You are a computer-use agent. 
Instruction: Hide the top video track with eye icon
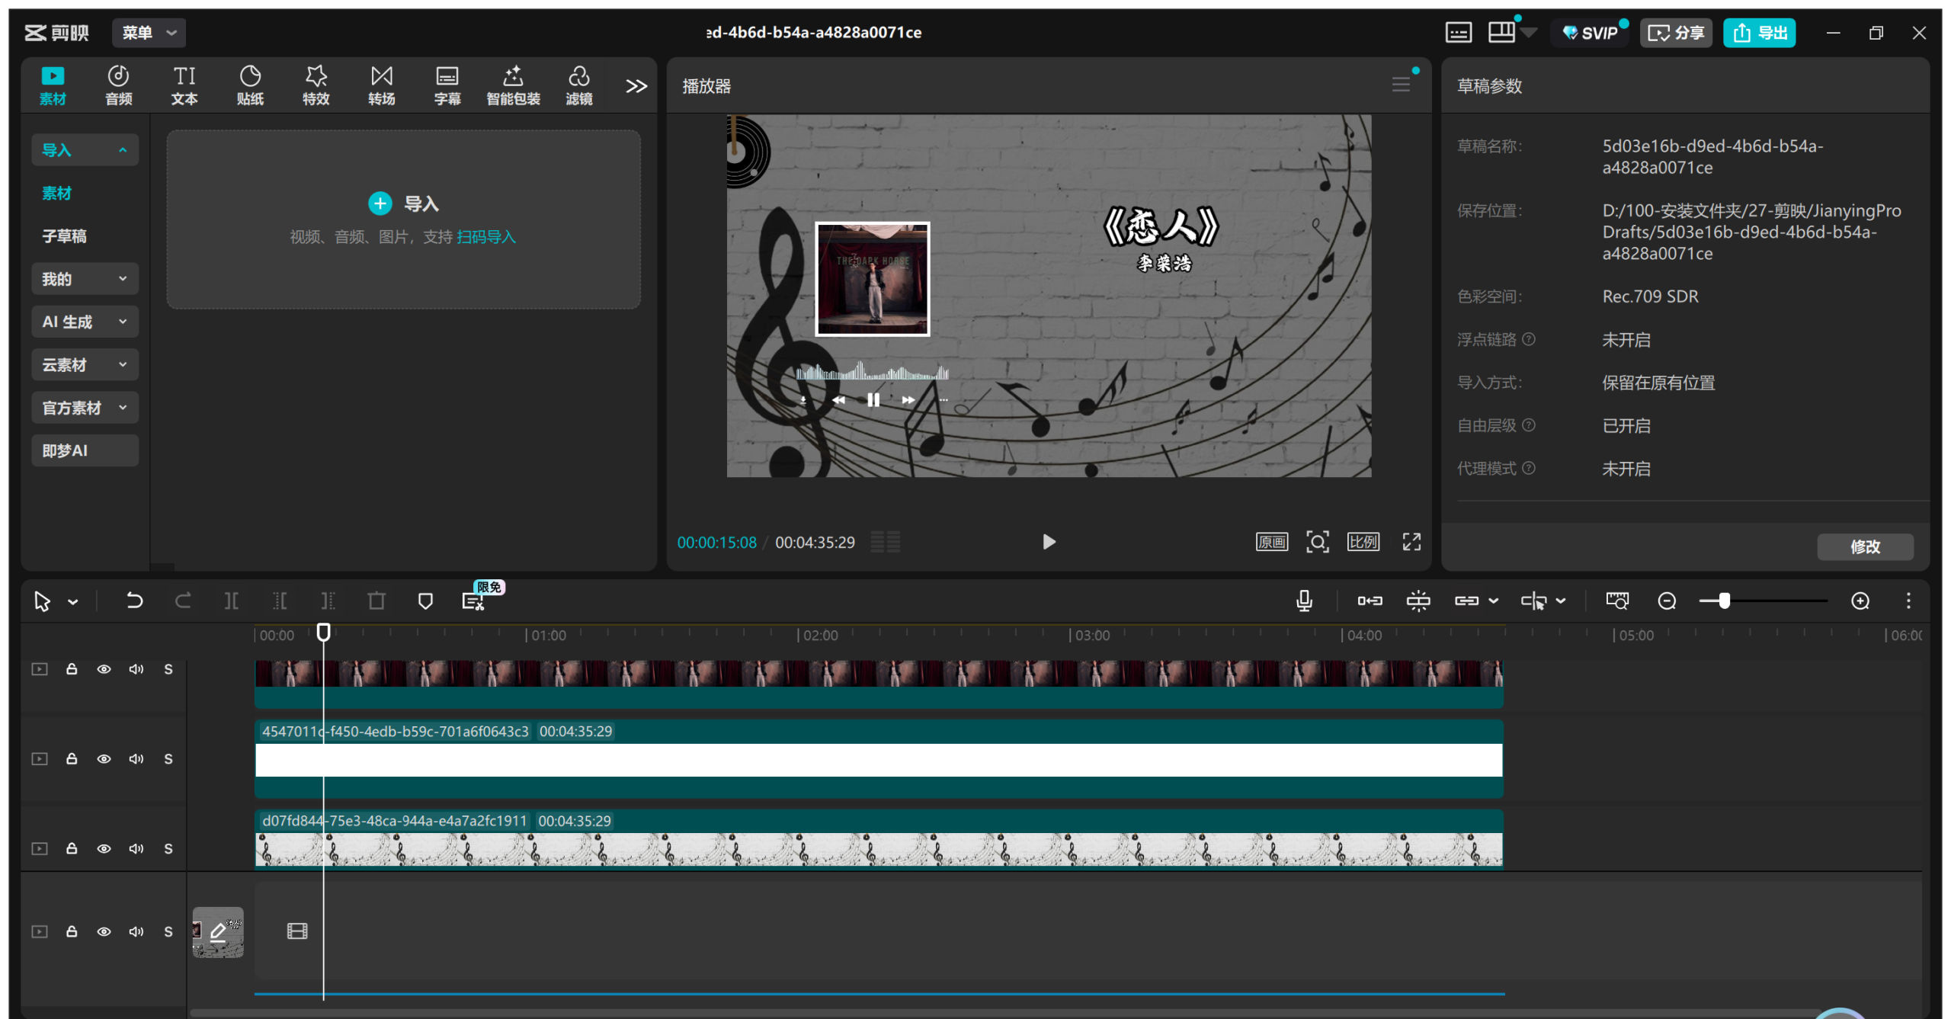tap(104, 669)
